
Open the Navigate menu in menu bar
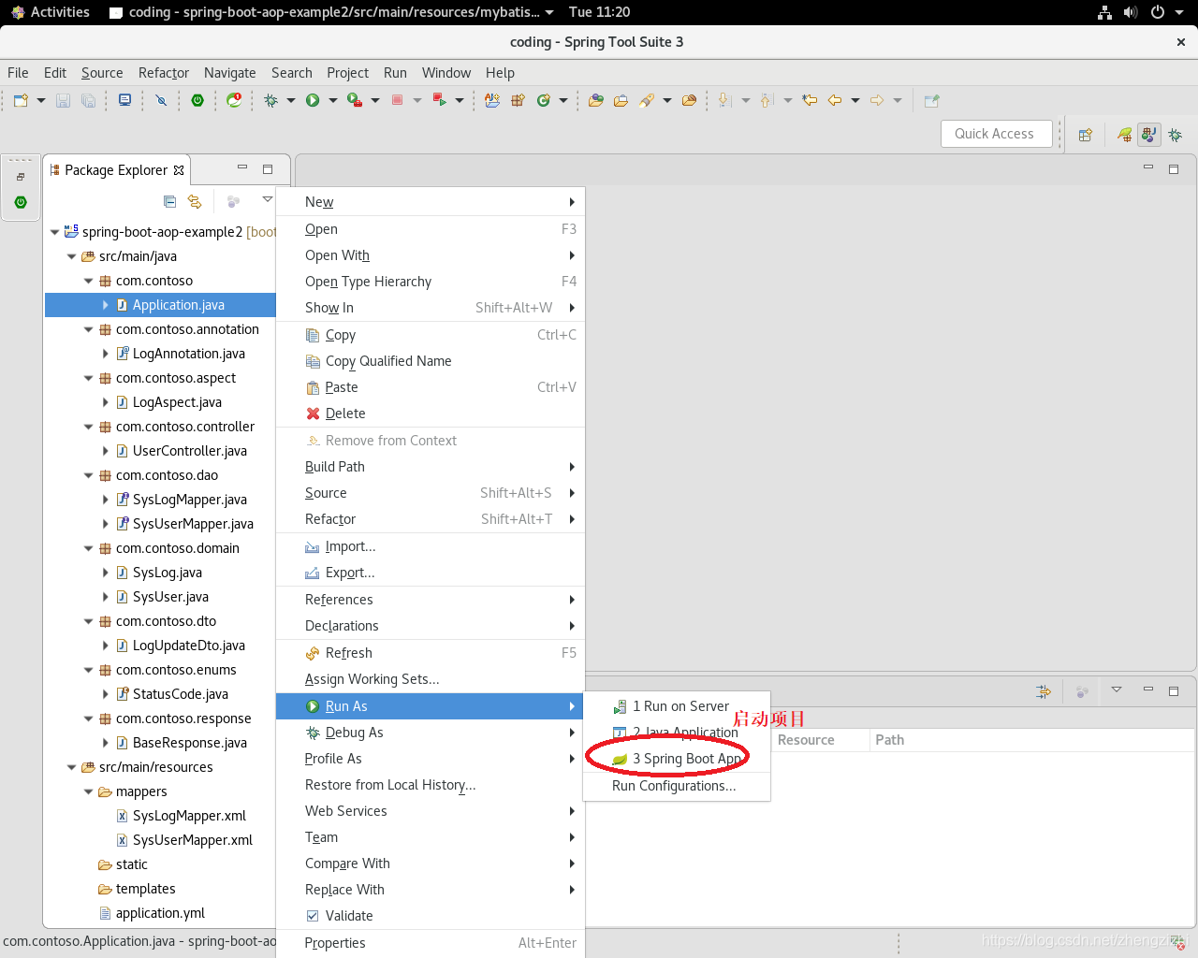pyautogui.click(x=230, y=73)
